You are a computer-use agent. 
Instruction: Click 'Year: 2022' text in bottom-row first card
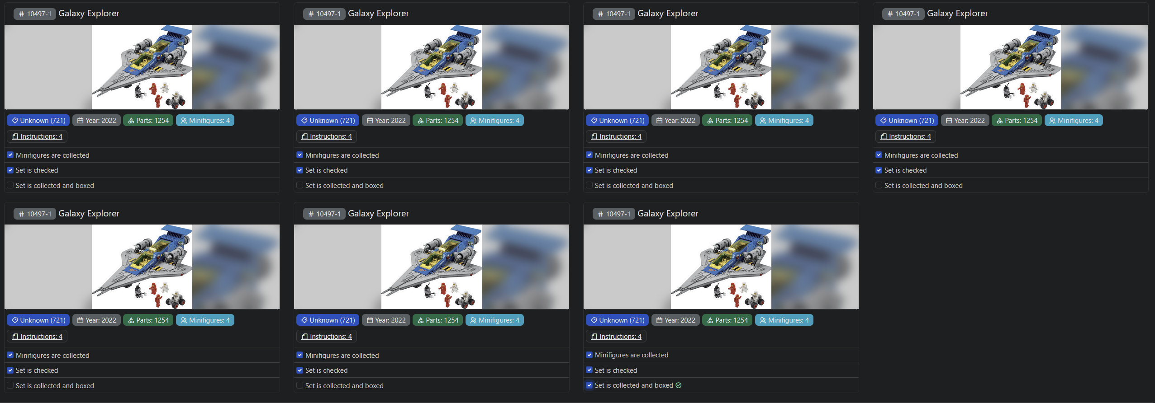pos(101,320)
